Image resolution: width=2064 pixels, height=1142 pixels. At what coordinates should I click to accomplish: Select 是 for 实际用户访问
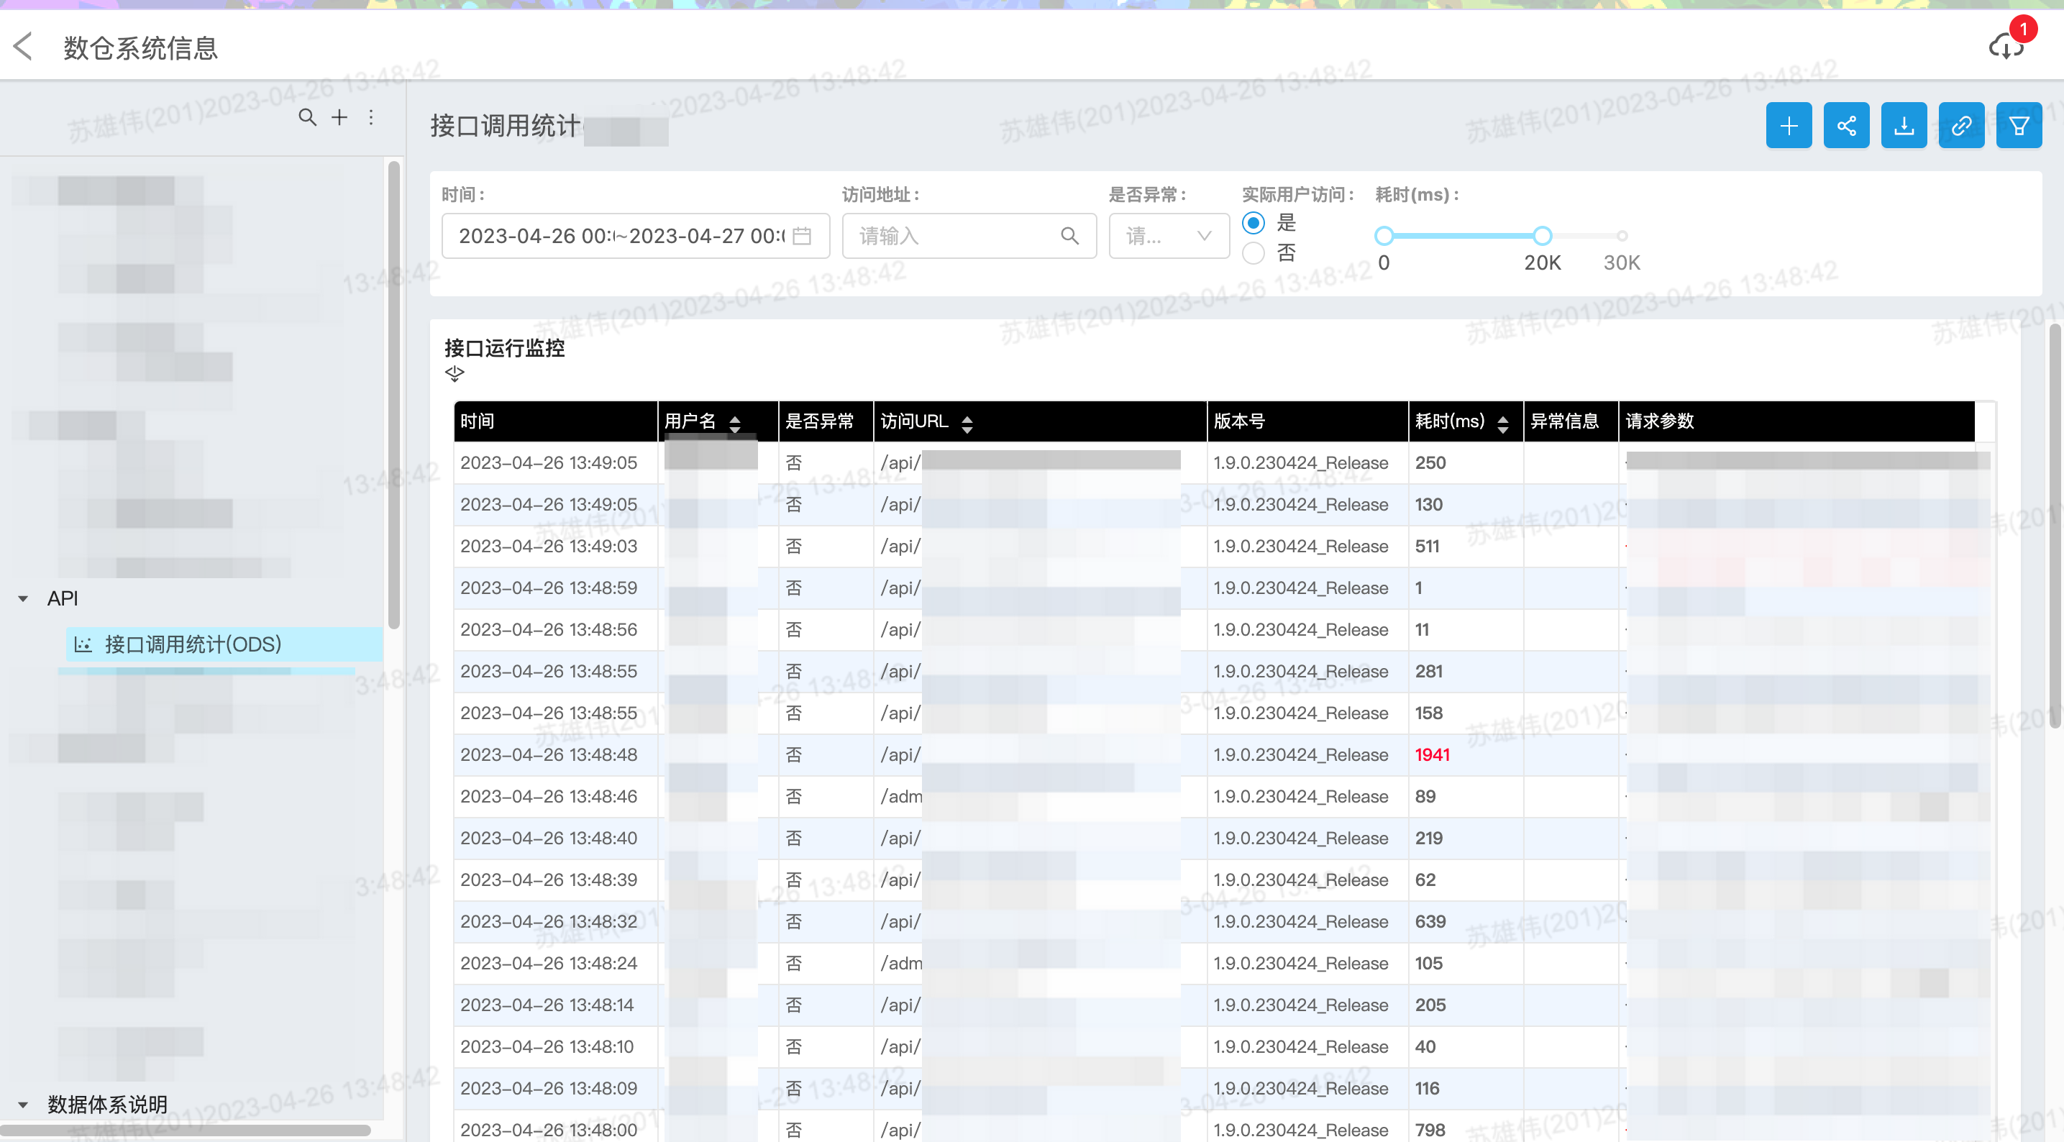pos(1253,222)
